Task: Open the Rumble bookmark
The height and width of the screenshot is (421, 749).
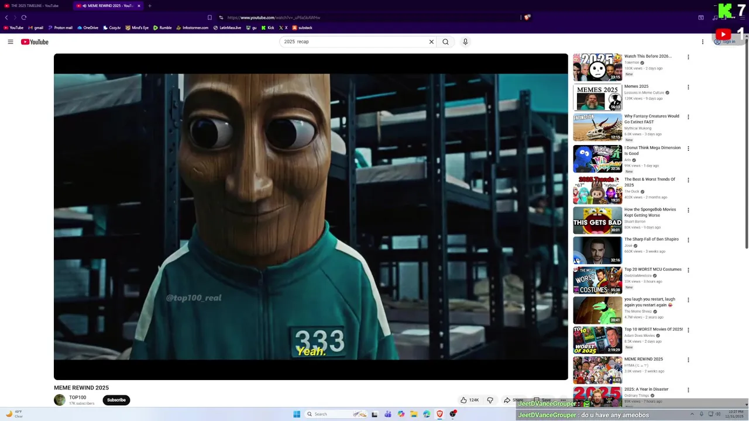Action: pyautogui.click(x=163, y=27)
